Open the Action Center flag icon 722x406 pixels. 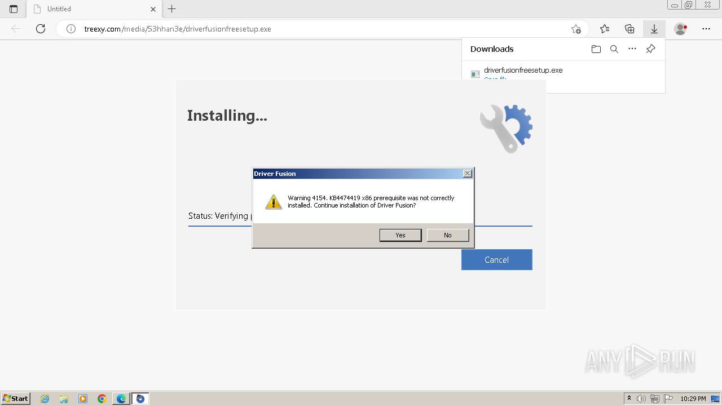[x=668, y=399]
